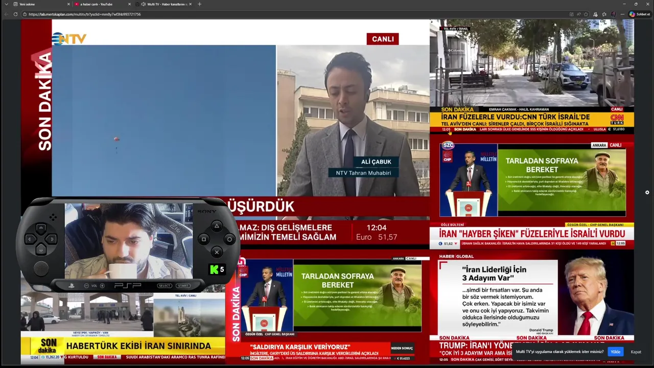Open browser media control icon
The width and height of the screenshot is (654, 368).
[x=595, y=14]
